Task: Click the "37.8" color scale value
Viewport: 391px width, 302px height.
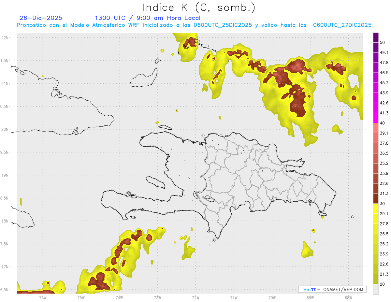Action: [384, 143]
